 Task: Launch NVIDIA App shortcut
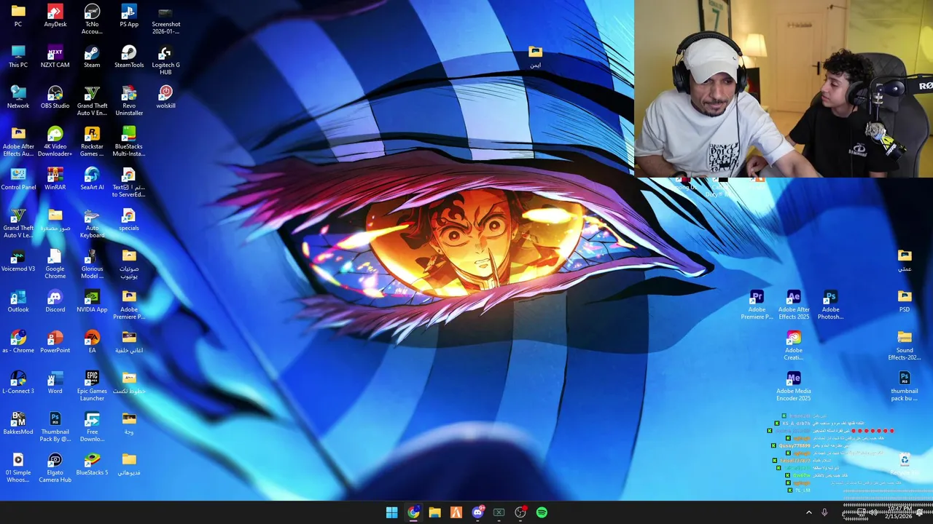92,301
